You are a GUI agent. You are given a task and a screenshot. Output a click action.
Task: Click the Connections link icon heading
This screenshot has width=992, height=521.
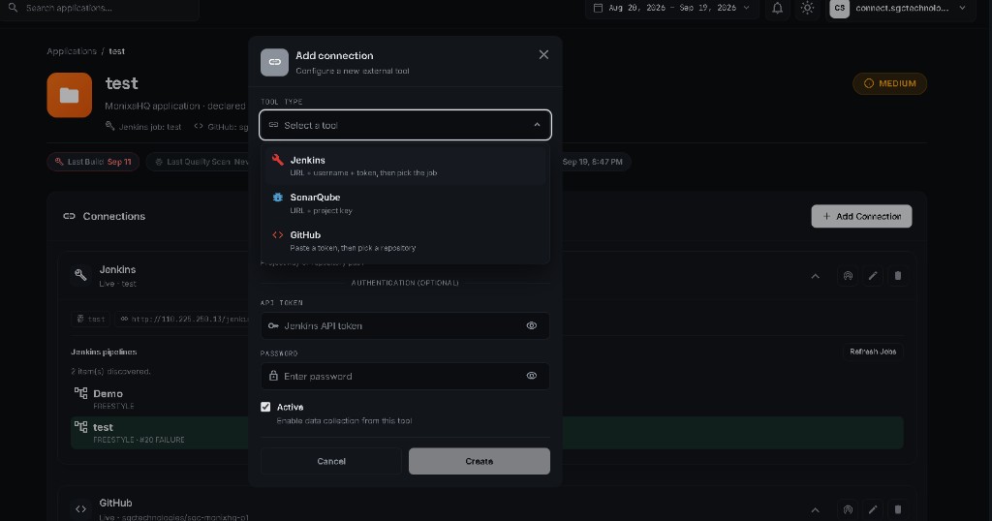click(69, 216)
